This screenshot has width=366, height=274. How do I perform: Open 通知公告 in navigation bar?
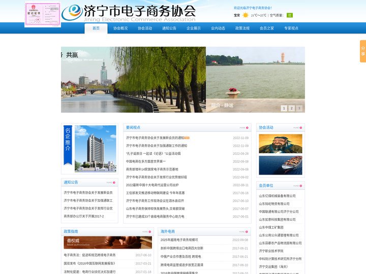tap(169, 28)
